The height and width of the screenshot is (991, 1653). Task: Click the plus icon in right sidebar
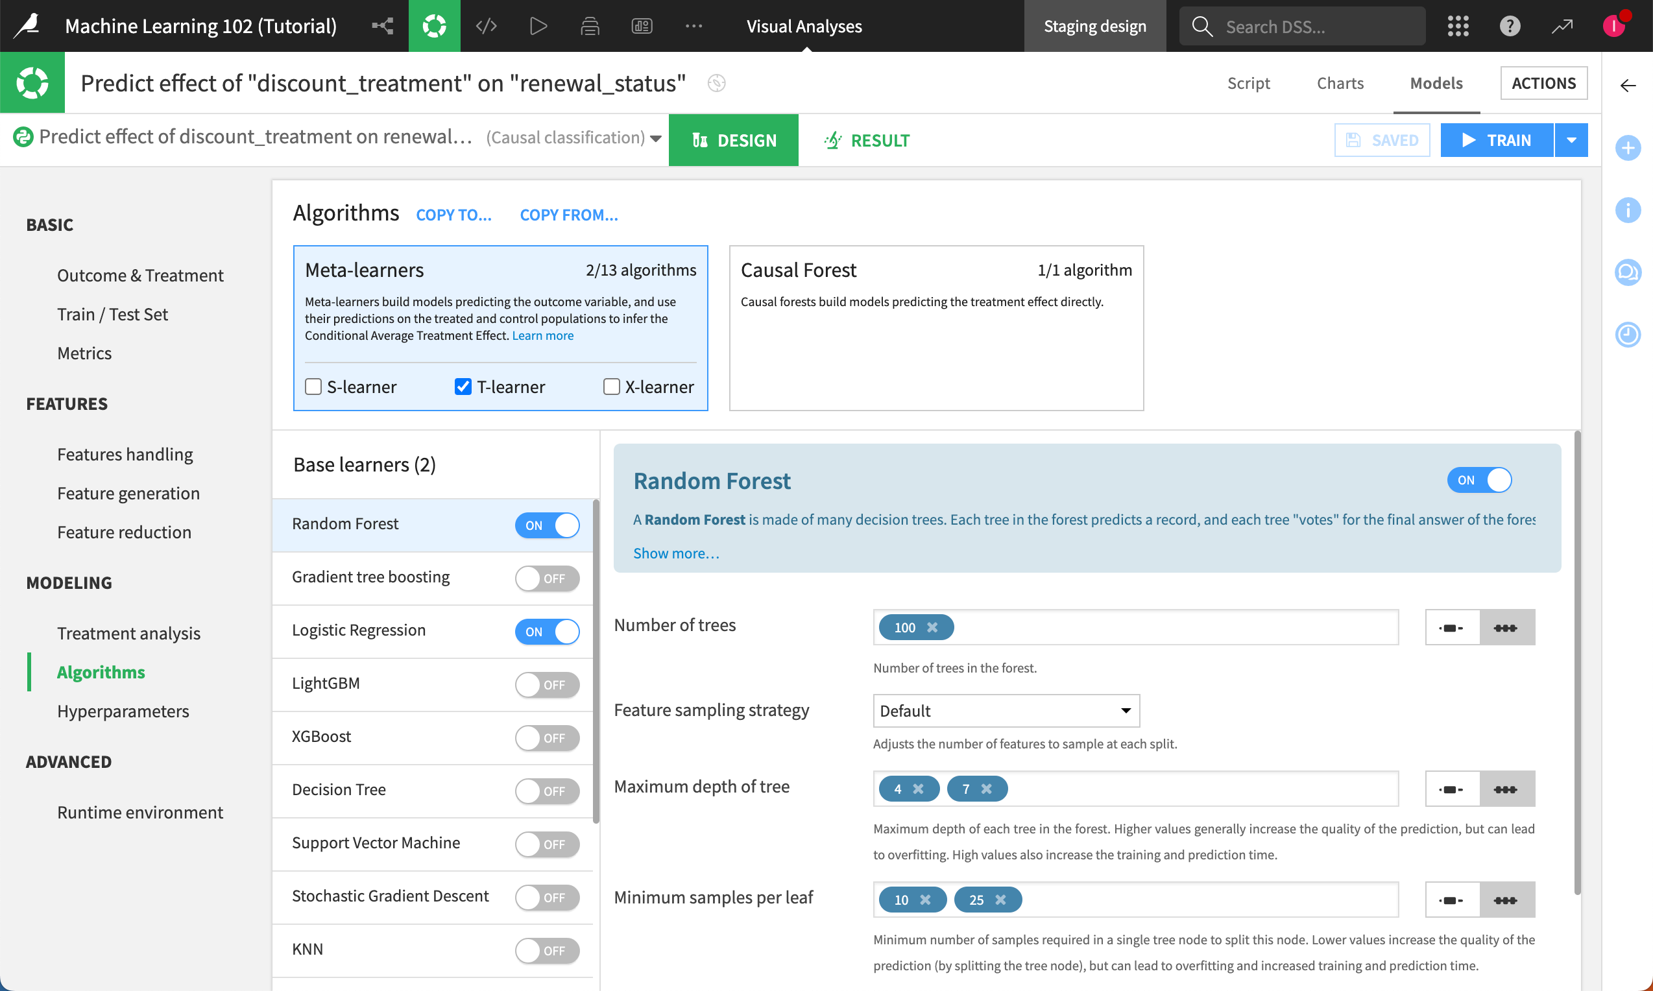[x=1628, y=148]
